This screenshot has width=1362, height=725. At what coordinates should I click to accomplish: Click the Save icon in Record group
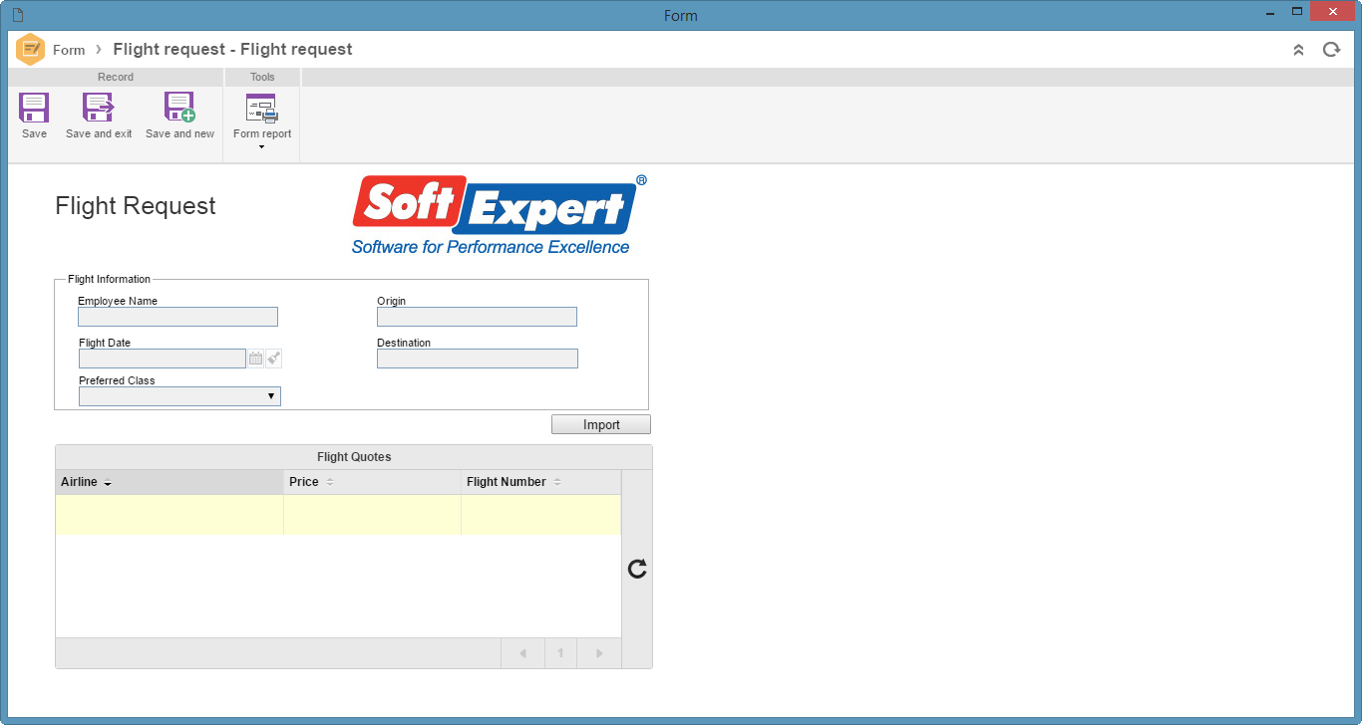34,108
